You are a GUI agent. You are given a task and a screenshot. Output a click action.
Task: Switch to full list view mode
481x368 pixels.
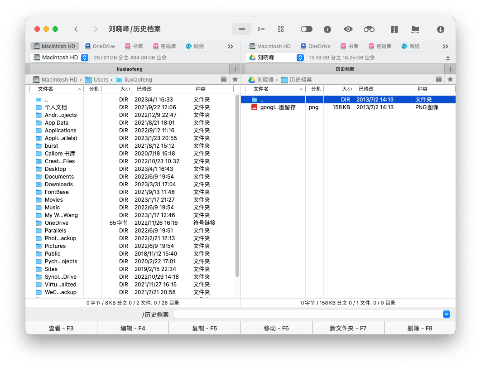[242, 29]
